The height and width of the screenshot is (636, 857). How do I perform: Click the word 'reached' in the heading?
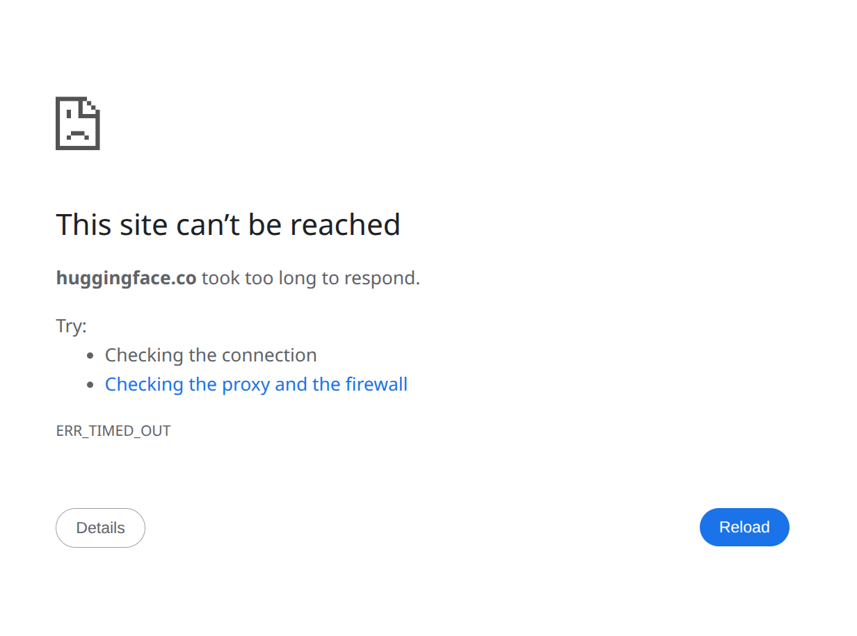pyautogui.click(x=345, y=225)
